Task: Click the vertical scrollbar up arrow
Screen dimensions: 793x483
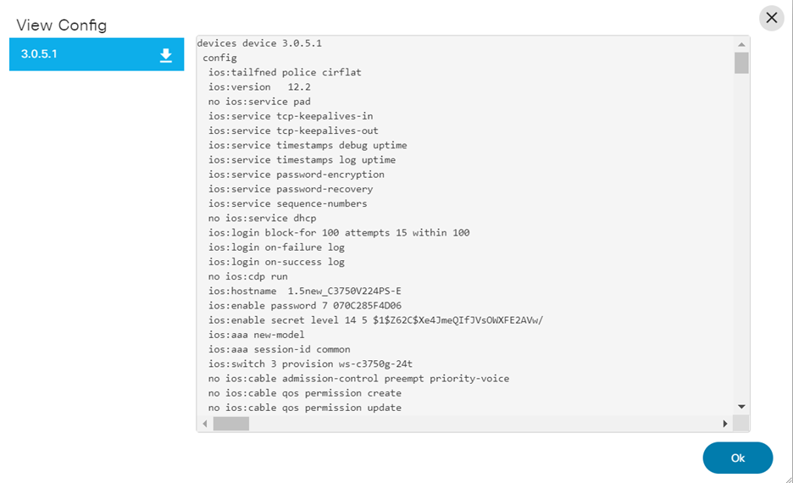Action: click(x=741, y=44)
